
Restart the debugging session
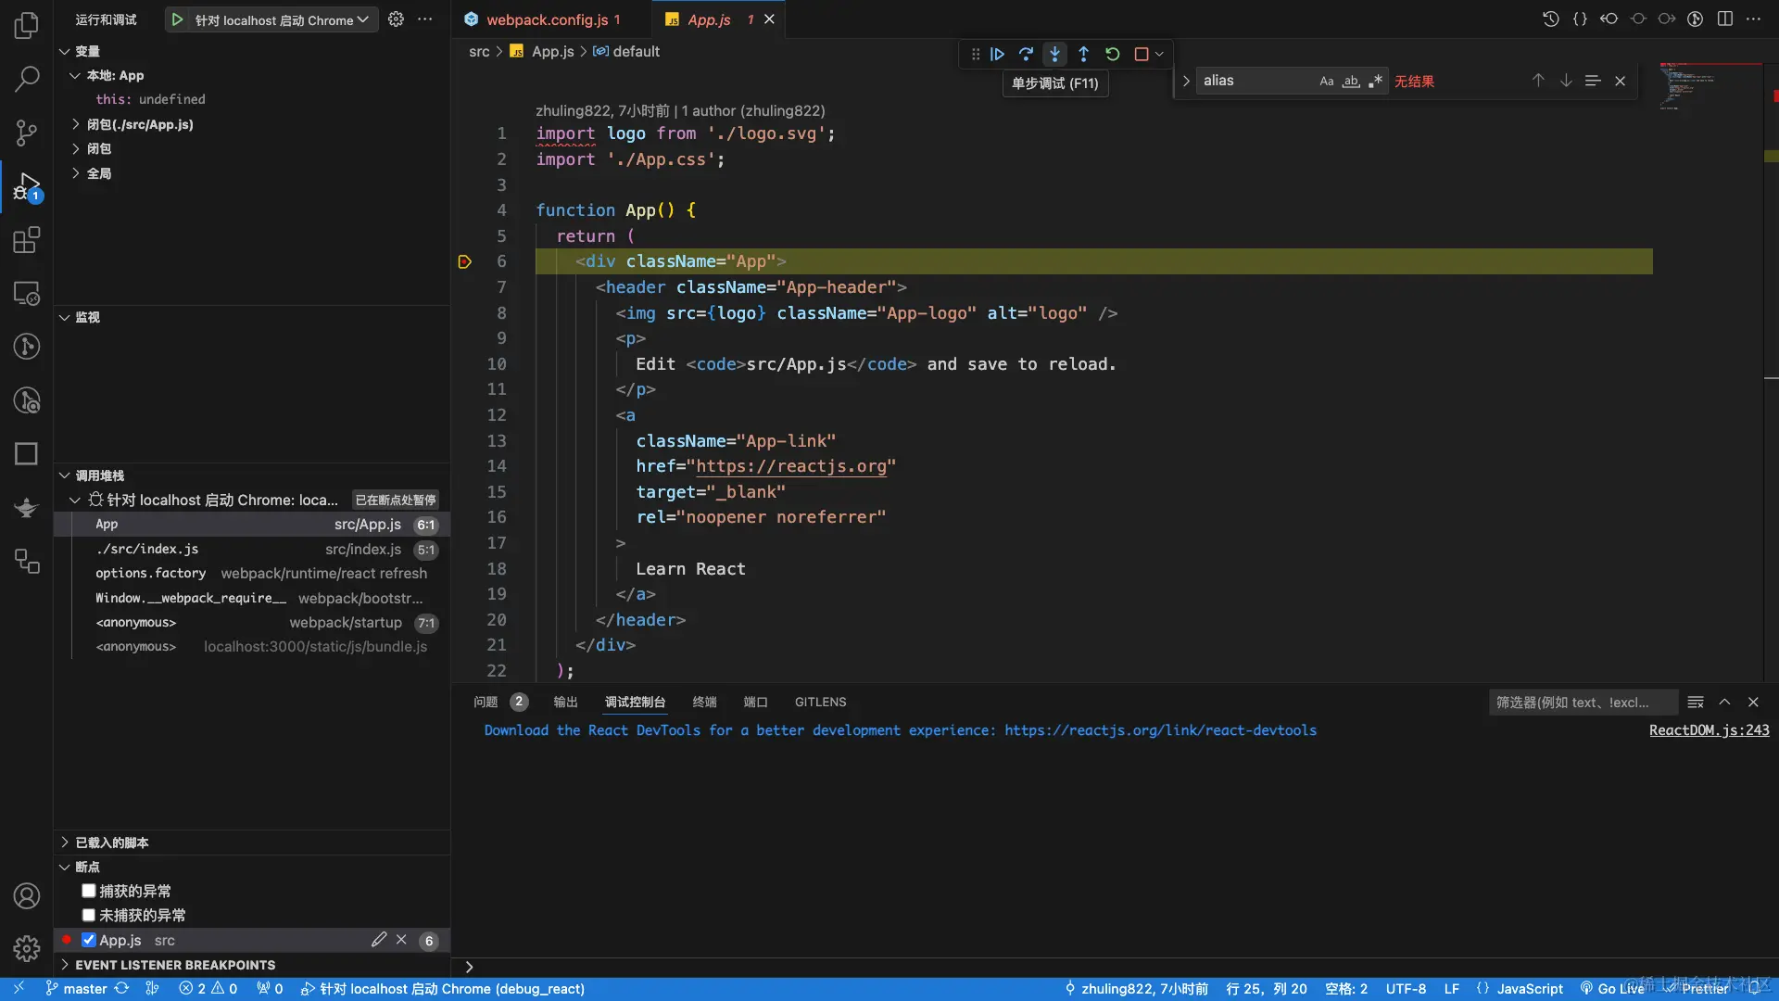pos(1112,55)
